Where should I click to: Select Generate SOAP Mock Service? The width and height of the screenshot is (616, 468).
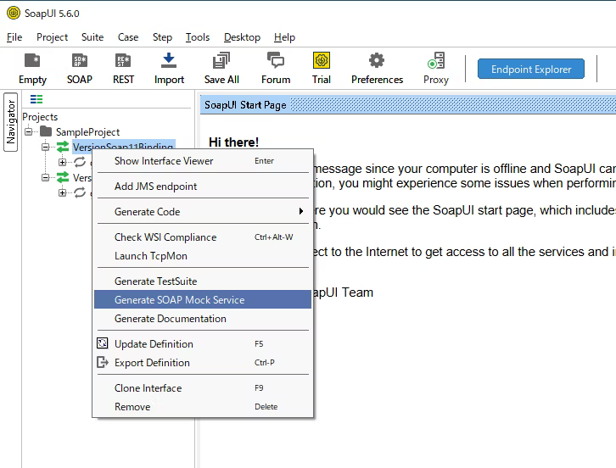tap(202, 300)
